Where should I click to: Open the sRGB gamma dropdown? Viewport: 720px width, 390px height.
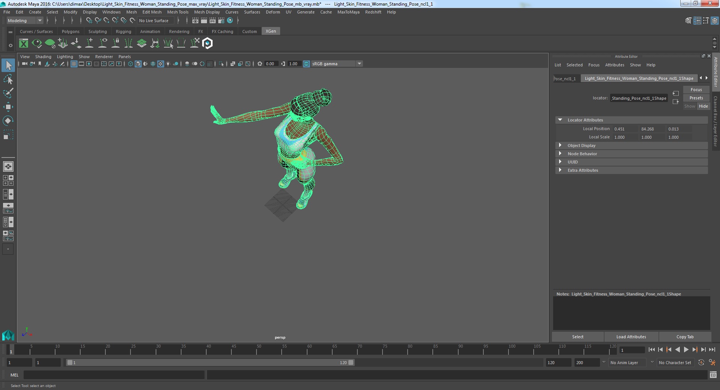(336, 64)
